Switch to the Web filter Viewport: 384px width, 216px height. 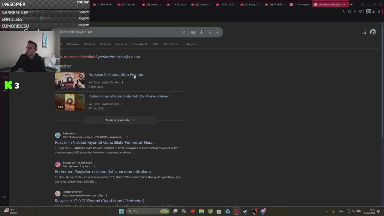tap(156, 44)
